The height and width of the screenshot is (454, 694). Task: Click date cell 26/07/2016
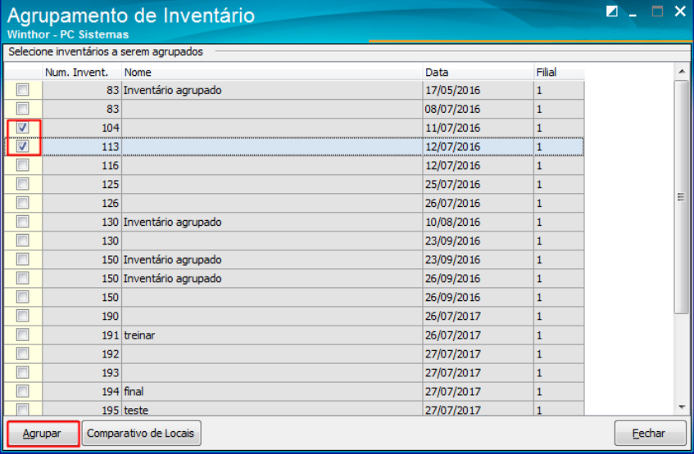coord(479,203)
